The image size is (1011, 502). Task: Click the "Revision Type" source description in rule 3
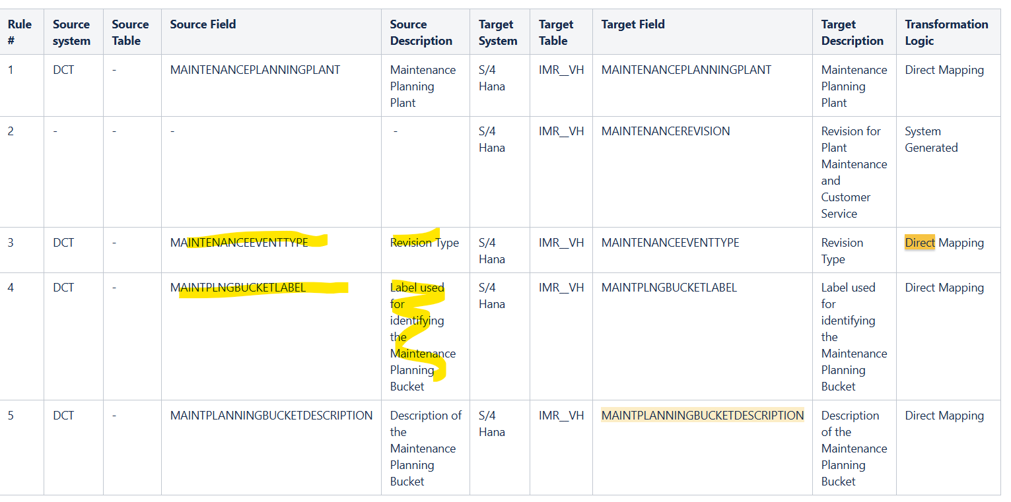click(x=424, y=243)
